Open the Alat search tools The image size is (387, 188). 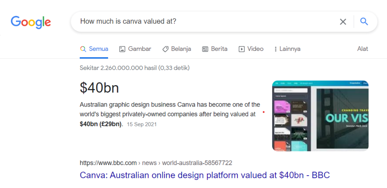[x=362, y=49]
